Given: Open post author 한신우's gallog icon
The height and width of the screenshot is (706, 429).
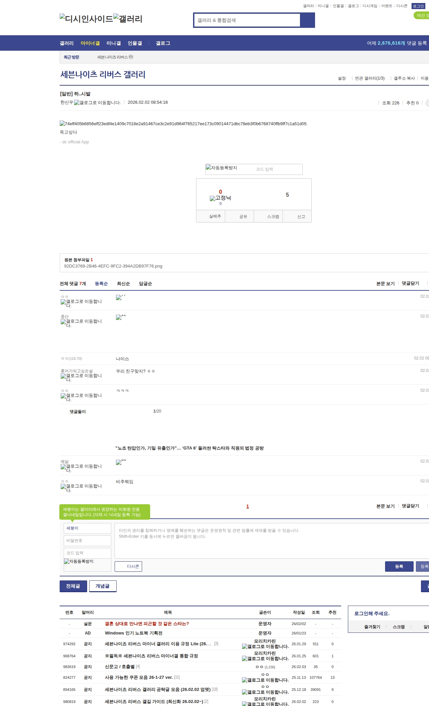Looking at the screenshot, I should point(77,103).
